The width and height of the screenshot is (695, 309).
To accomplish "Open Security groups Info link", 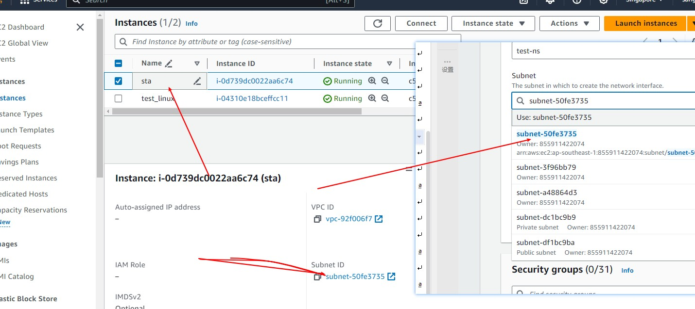I will [x=627, y=270].
